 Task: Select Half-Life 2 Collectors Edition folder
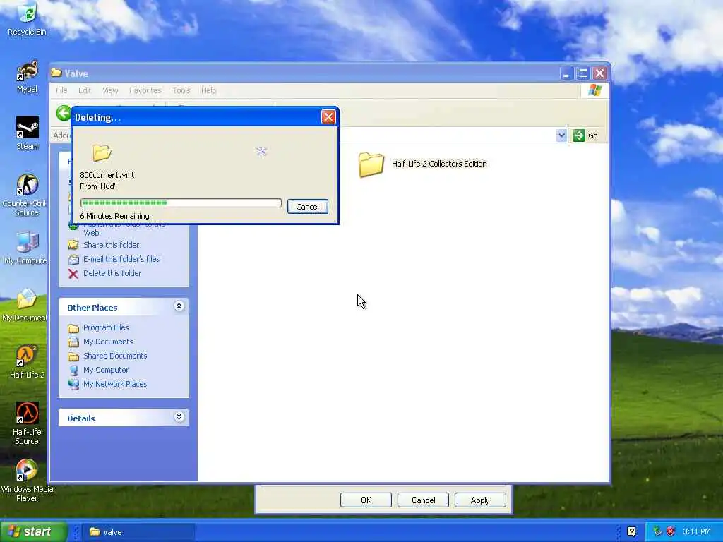pos(423,164)
